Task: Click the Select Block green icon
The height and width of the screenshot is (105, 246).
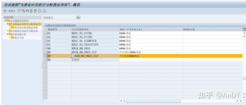Action: click(x=36, y=11)
